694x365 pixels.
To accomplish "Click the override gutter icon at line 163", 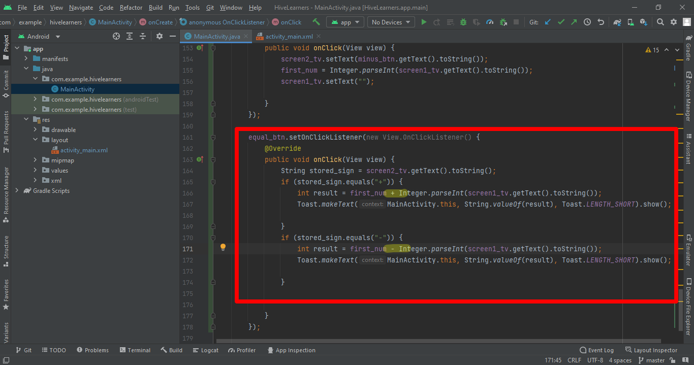I will coord(200,160).
